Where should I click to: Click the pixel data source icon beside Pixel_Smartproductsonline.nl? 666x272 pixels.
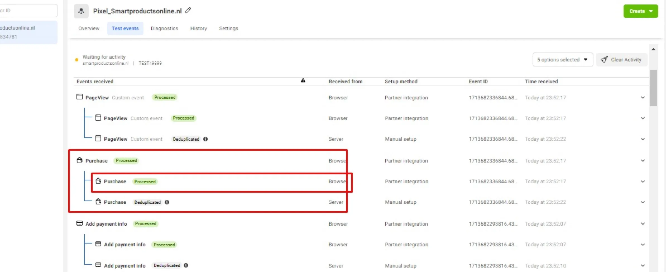(x=81, y=11)
